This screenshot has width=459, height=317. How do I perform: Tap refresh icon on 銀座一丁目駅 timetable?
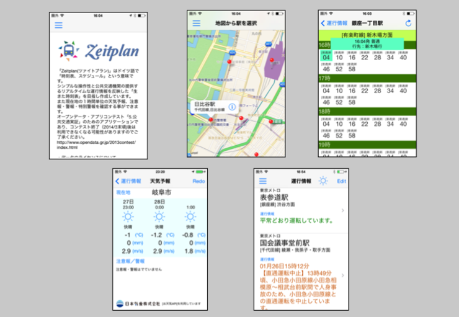point(408,23)
